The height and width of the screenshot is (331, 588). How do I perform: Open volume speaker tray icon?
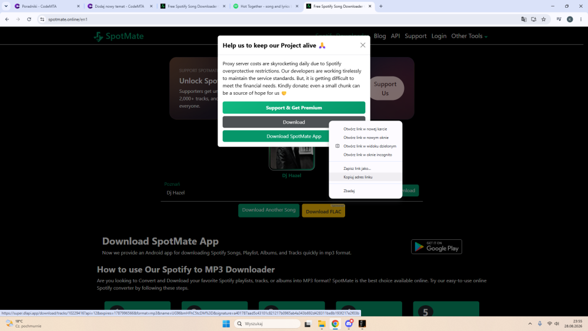coord(557,323)
